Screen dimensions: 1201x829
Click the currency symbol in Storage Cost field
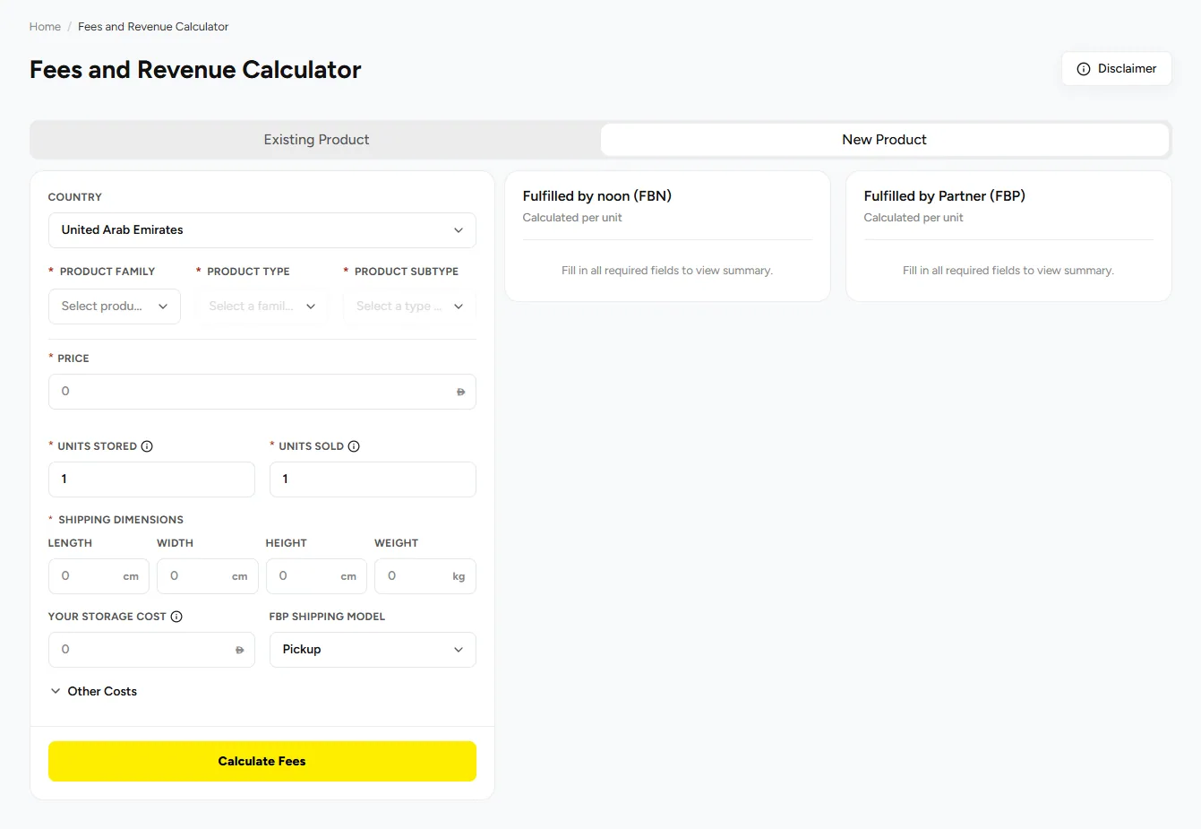[x=239, y=650]
